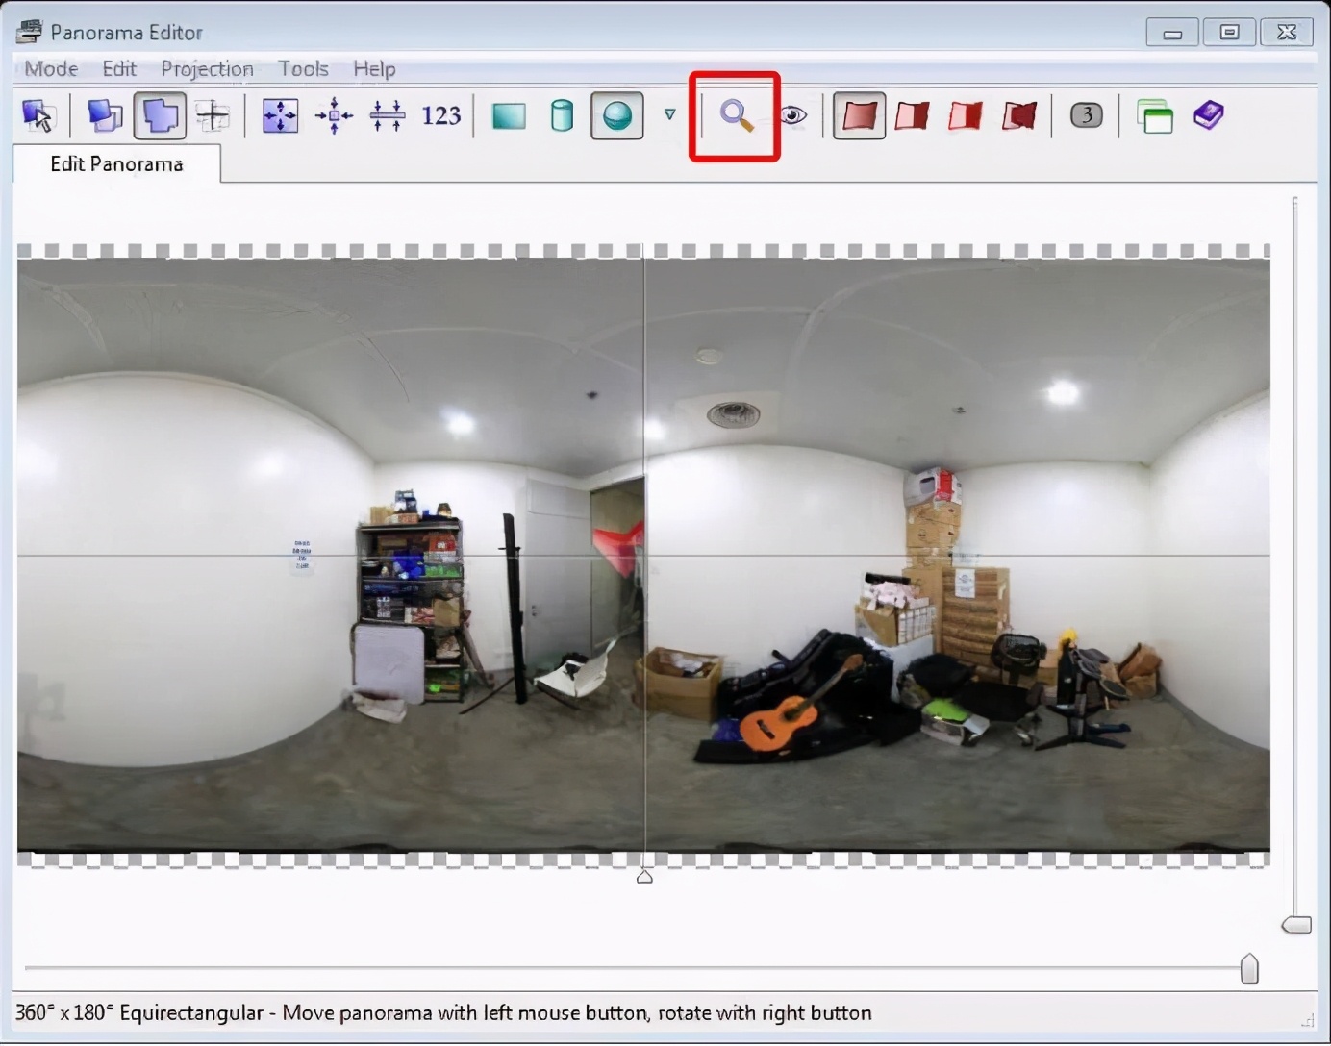Open the Help menu
Image resolution: width=1331 pixels, height=1046 pixels.
pos(374,69)
